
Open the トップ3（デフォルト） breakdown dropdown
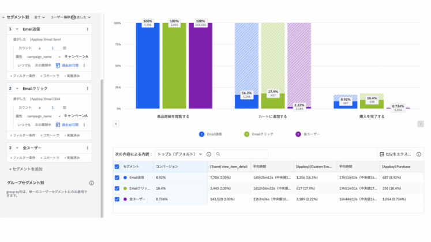click(180, 154)
